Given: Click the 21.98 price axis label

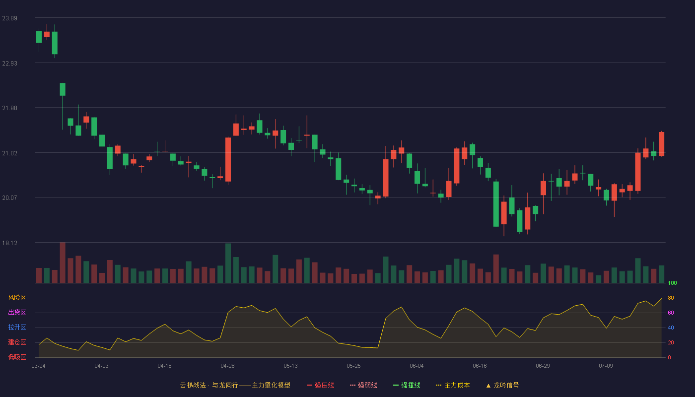Looking at the screenshot, I should (x=9, y=108).
